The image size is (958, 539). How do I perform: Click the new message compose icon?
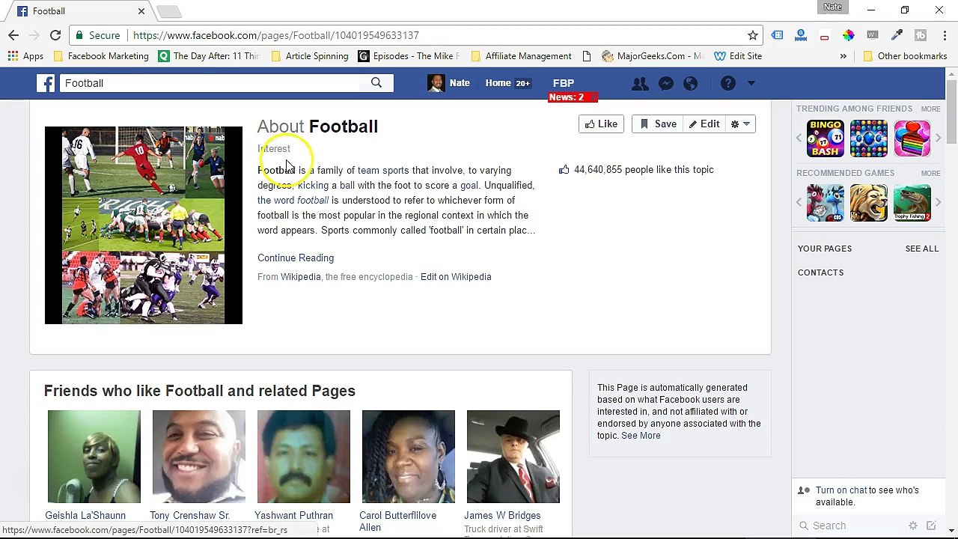click(x=931, y=526)
